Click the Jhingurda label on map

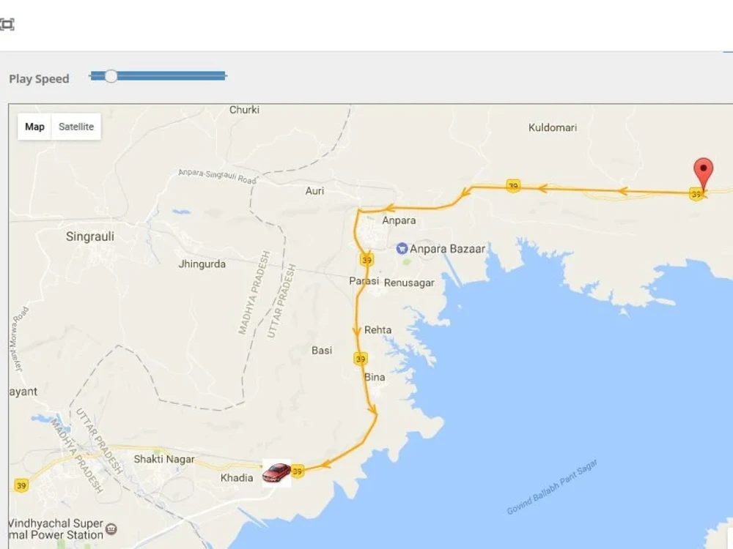[x=202, y=264]
